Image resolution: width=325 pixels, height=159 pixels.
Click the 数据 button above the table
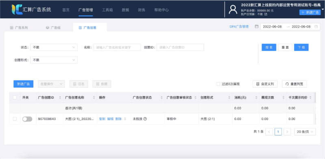[x=102, y=84]
